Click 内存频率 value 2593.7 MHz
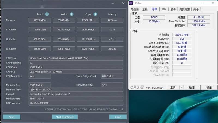 click(182, 35)
